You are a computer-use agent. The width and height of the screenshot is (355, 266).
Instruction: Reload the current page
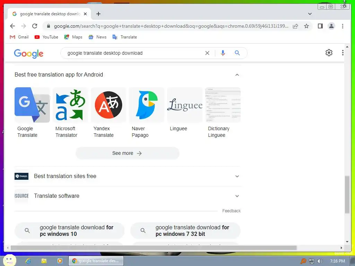[35, 26]
